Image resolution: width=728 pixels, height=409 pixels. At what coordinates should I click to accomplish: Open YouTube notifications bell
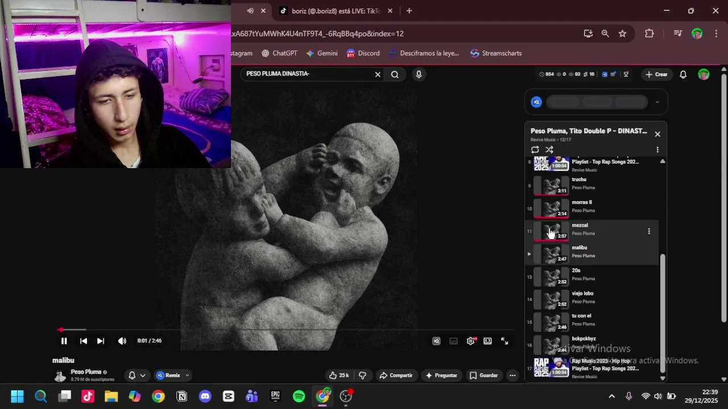pyautogui.click(x=683, y=74)
